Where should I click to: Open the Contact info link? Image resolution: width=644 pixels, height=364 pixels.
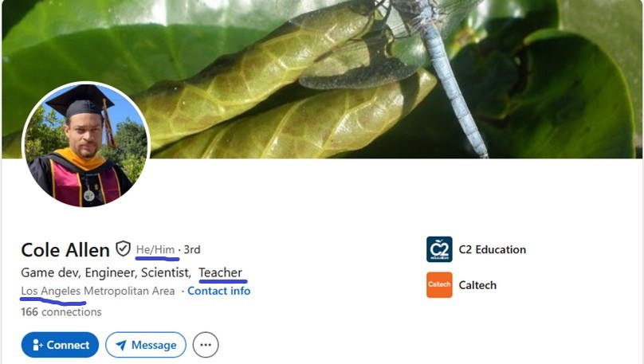(x=219, y=291)
